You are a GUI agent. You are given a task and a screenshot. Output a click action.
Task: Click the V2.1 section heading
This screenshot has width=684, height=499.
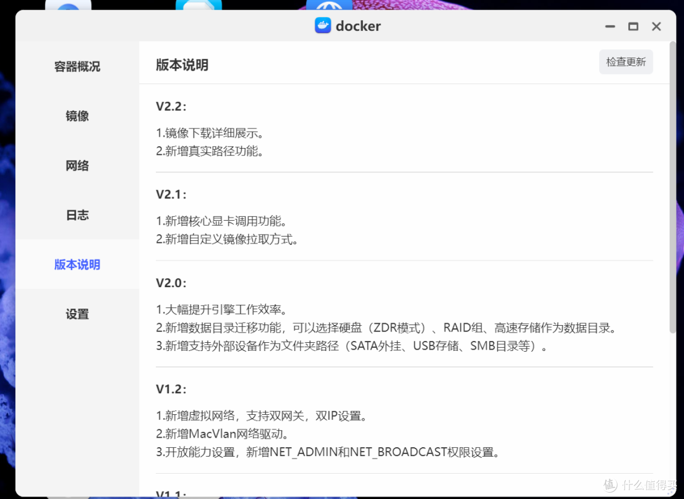point(170,194)
